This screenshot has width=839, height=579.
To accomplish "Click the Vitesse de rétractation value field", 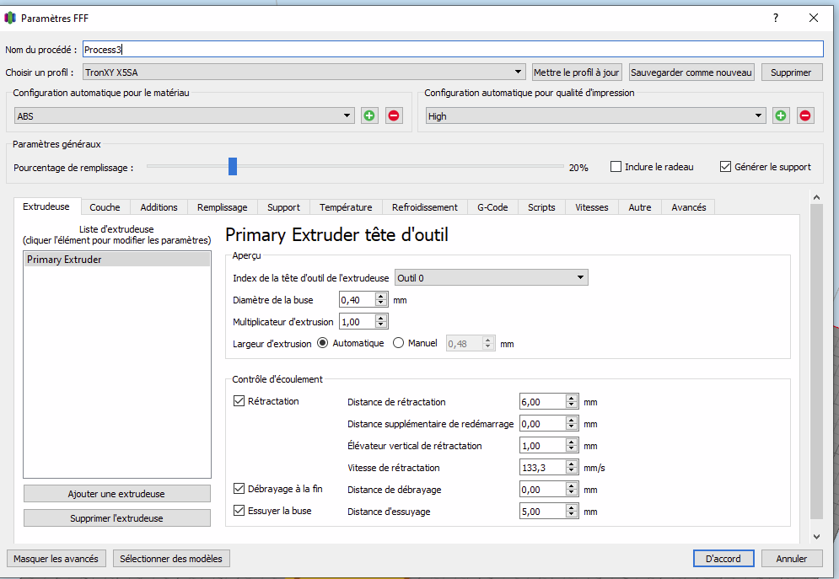I will tap(542, 467).
